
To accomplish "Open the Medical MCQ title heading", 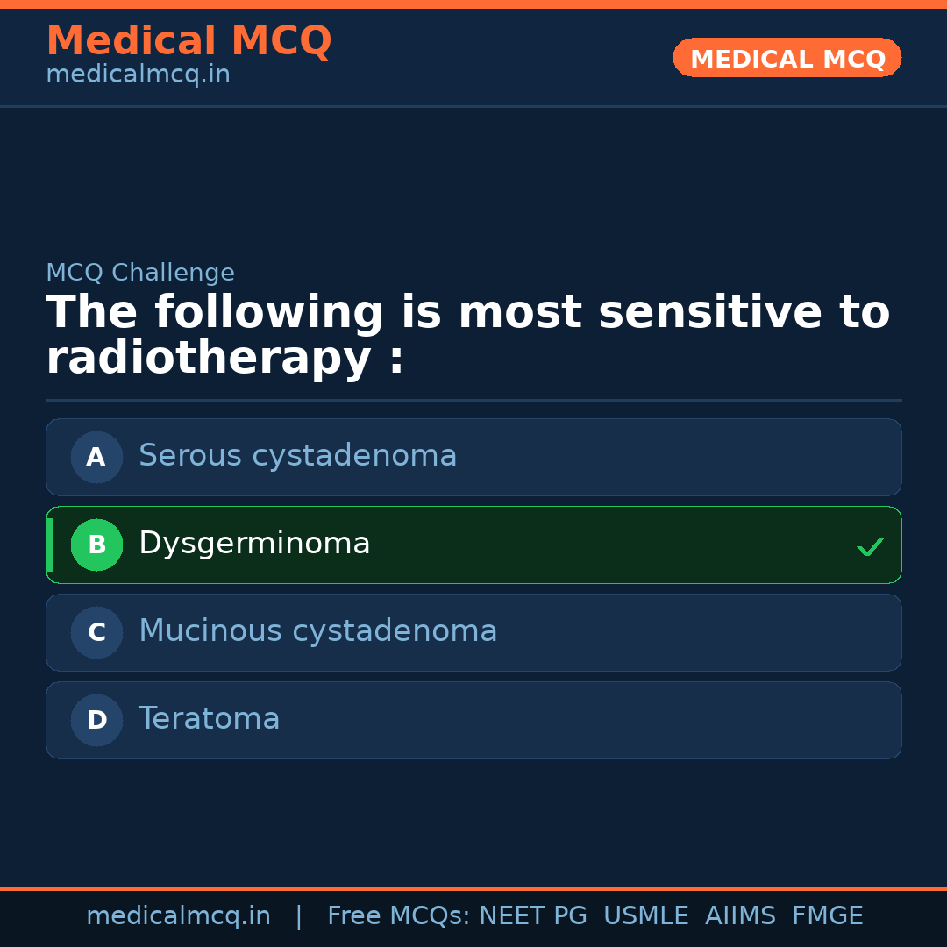I will click(x=189, y=41).
